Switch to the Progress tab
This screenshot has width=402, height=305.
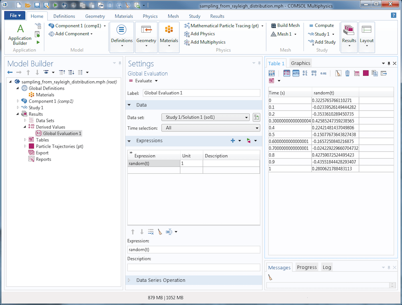(307, 267)
